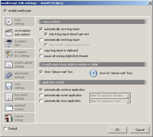Open email & upload envelope icon
Viewport: 153px width, 137px height.
[x=9, y=65]
